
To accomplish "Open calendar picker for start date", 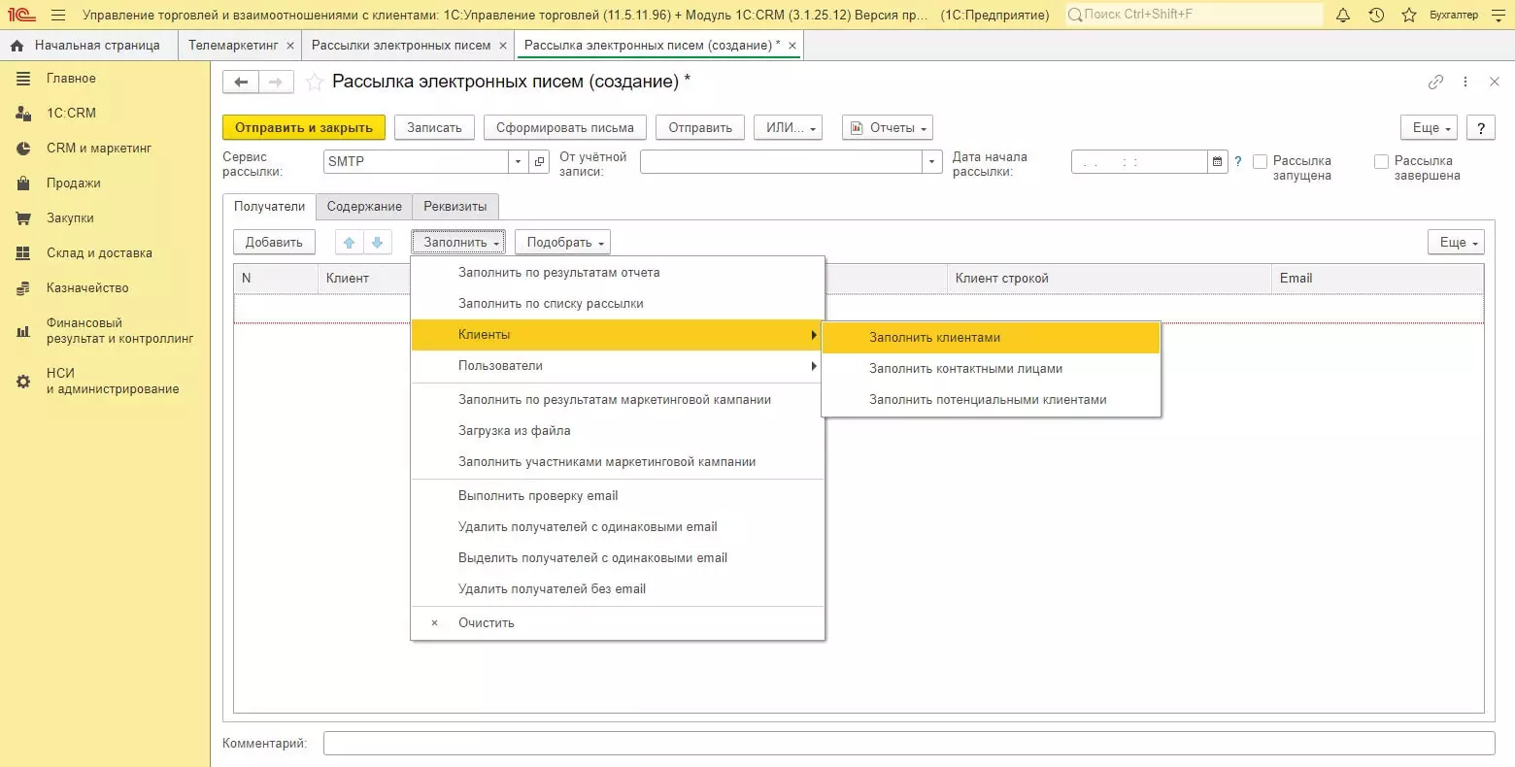I will [1218, 162].
